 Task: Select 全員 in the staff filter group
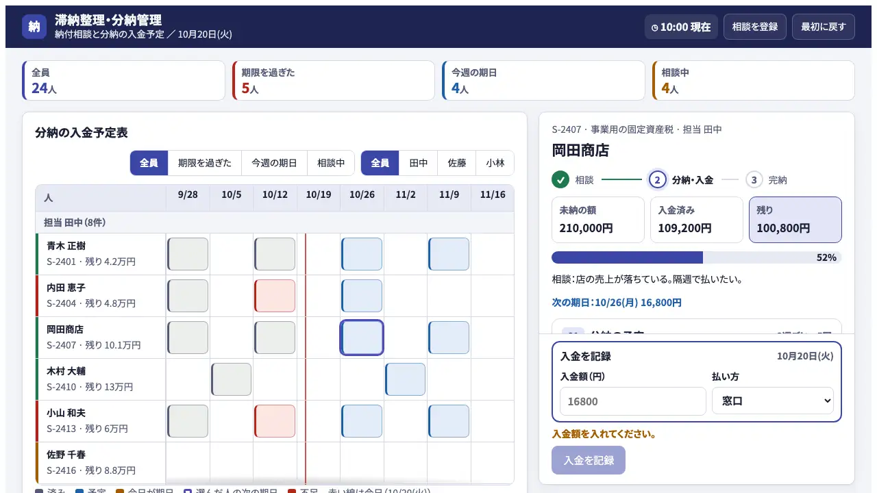380,163
